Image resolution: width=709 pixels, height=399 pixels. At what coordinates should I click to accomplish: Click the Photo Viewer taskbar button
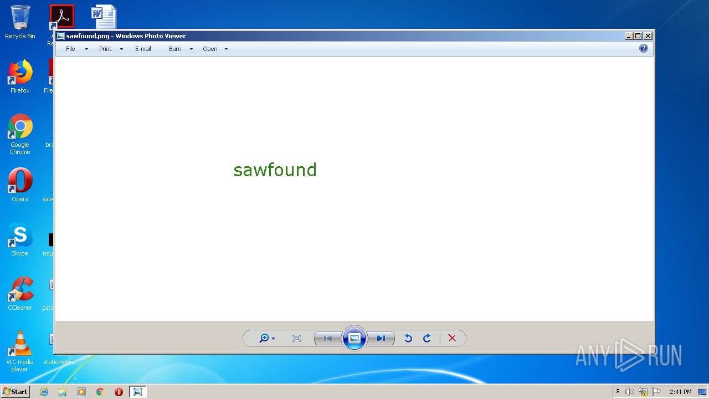[137, 392]
